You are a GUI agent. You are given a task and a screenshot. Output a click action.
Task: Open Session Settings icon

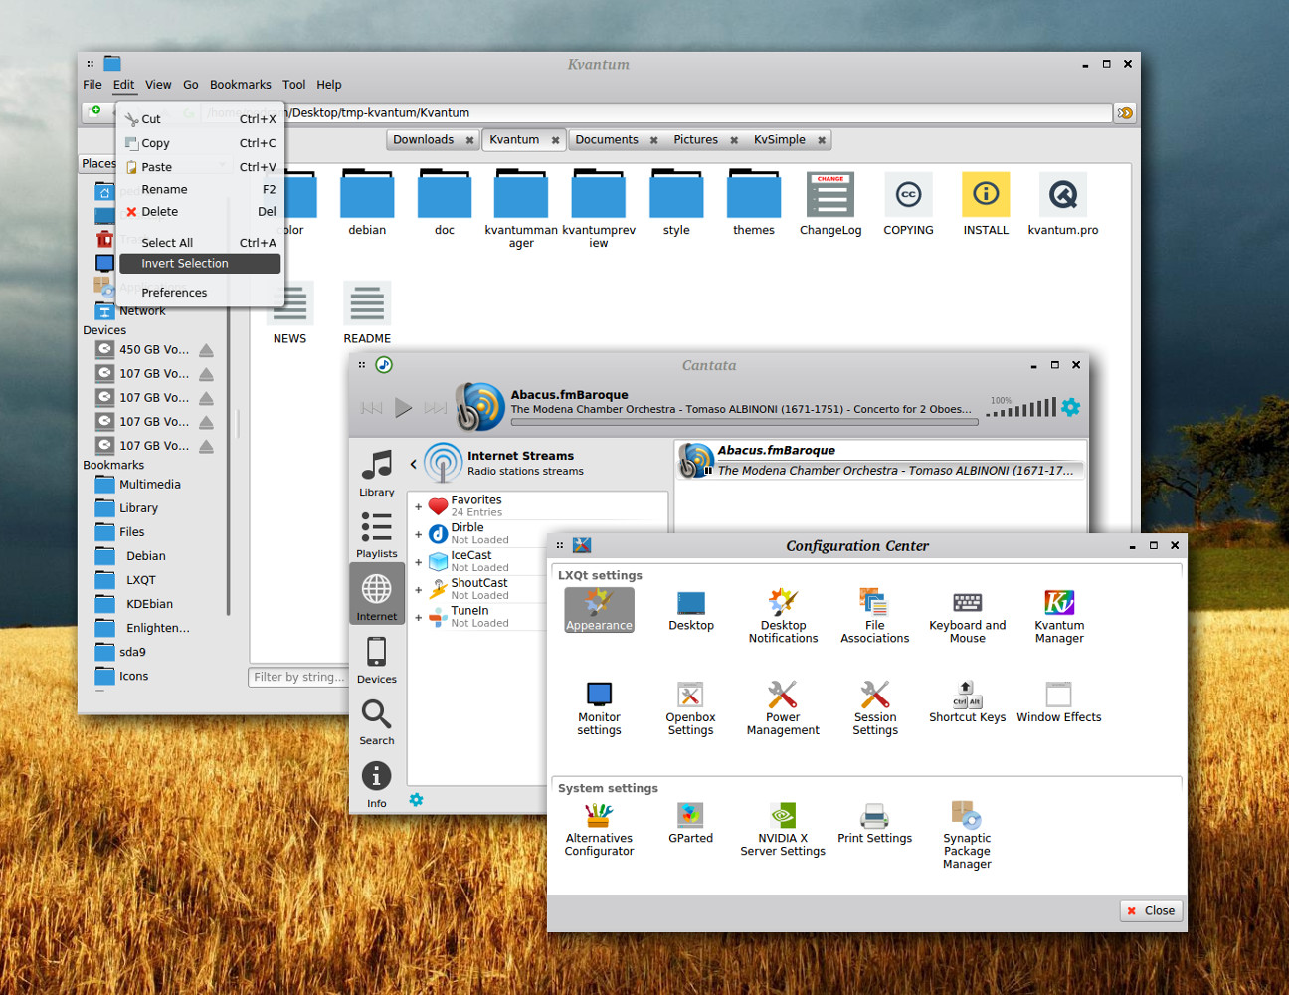click(875, 707)
